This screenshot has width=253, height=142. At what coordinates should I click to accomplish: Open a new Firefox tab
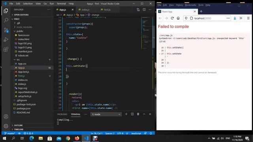pyautogui.click(x=201, y=11)
